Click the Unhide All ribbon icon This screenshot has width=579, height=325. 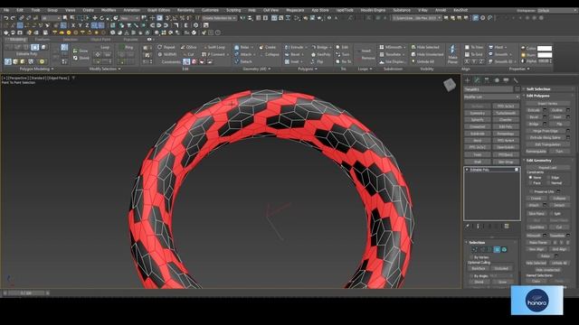tap(413, 61)
